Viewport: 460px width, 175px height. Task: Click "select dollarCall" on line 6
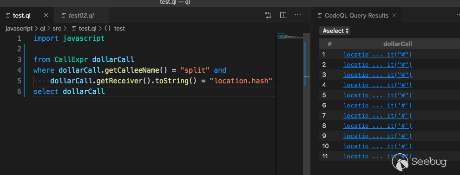click(69, 92)
